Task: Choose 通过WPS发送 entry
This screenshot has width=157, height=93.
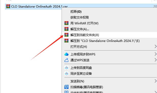Action: [x=80, y=60]
